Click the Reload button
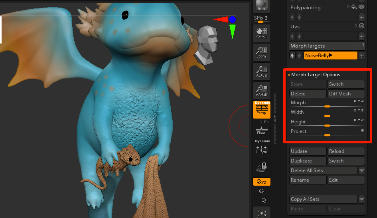This screenshot has width=377, height=218. pos(346,151)
